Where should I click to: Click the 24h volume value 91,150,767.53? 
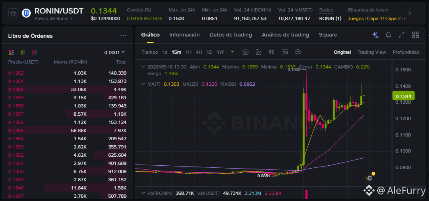click(x=250, y=18)
